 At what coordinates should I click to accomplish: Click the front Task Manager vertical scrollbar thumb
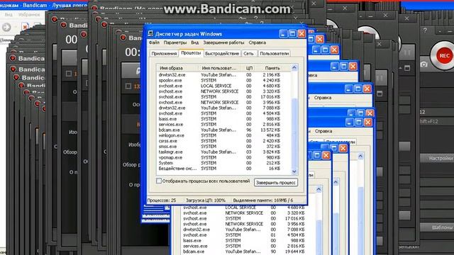click(x=294, y=133)
